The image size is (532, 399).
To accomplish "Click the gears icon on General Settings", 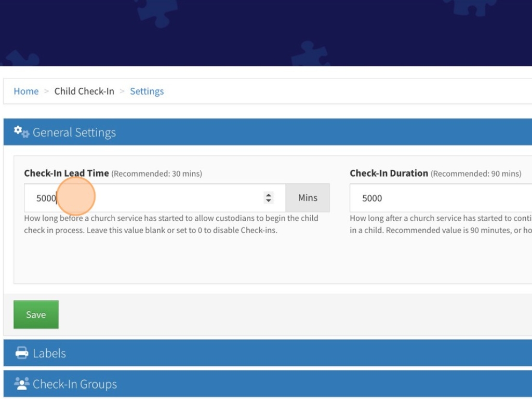I will click(x=20, y=131).
